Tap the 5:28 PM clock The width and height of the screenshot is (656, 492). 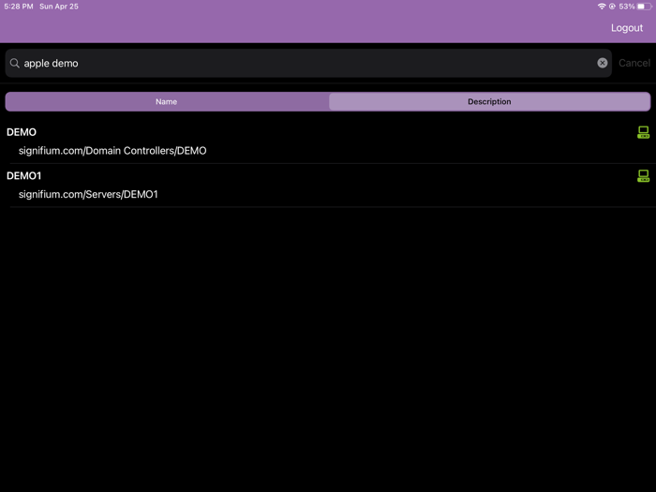point(19,7)
